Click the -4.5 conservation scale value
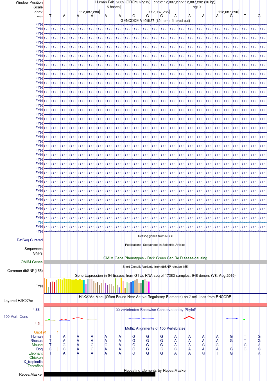Viewport: 267px width, 381px height. coord(37,323)
